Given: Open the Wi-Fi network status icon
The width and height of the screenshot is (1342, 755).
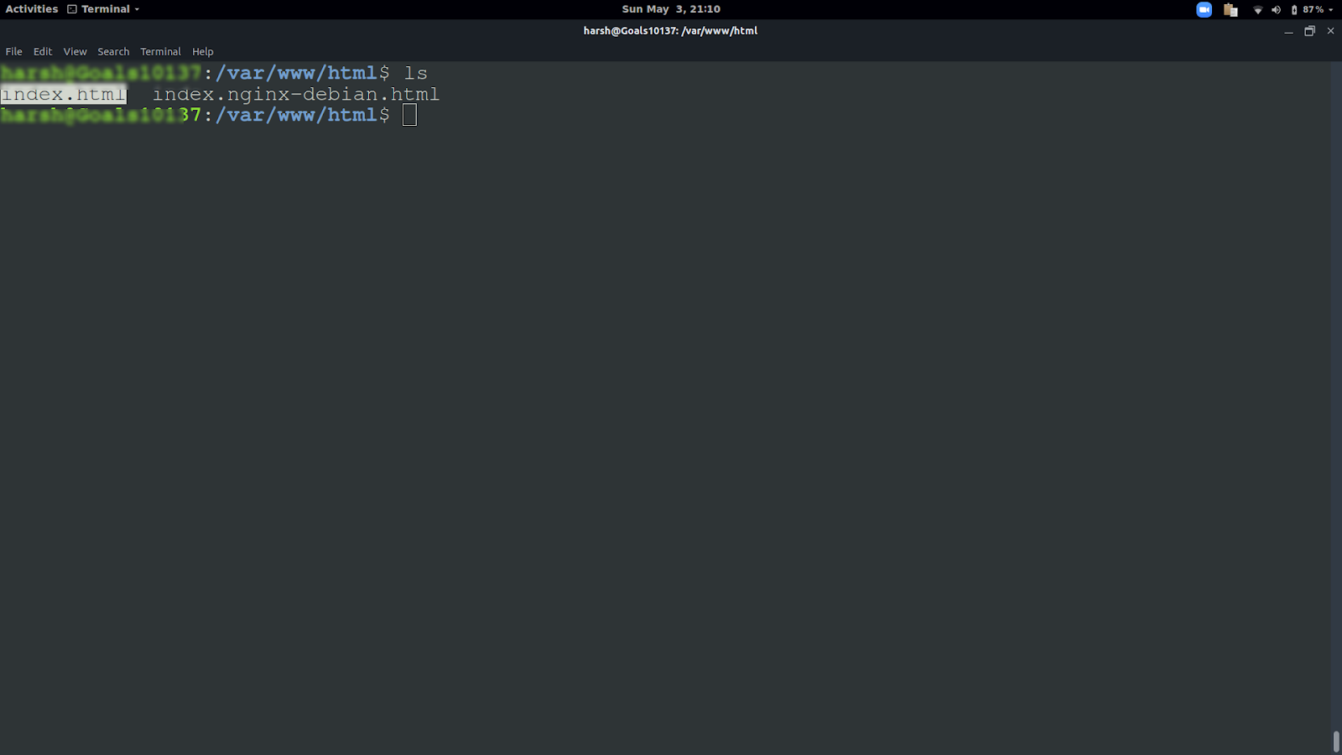Looking at the screenshot, I should [1257, 10].
